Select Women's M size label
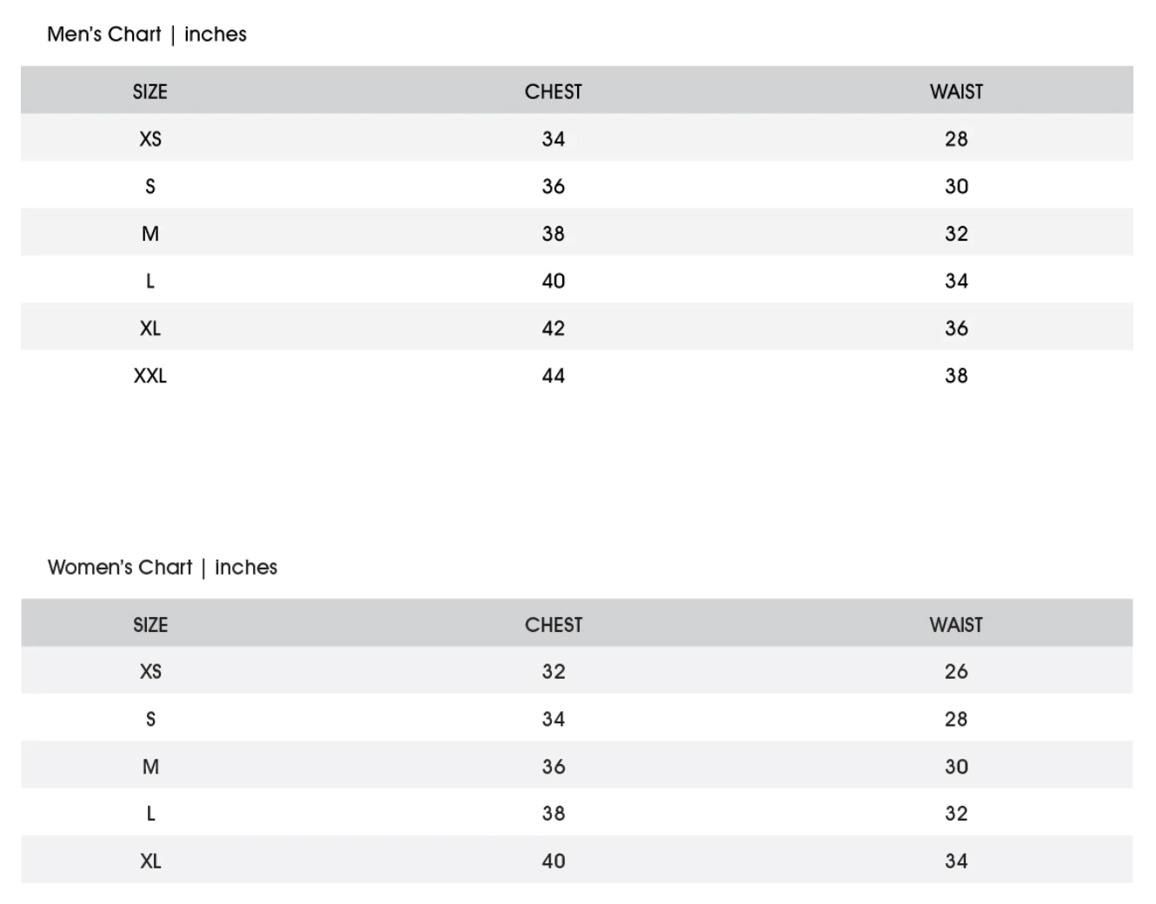Image resolution: width=1156 pixels, height=904 pixels. [x=150, y=767]
